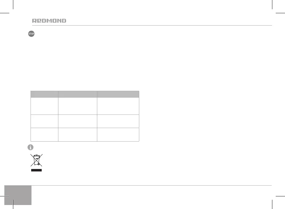Click the REDMOND logo in the header
Viewport: 285px width, 209px height.
(49, 21)
